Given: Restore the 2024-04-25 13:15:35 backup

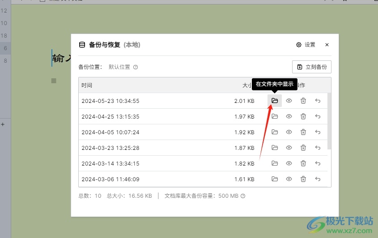Looking at the screenshot, I should pos(318,116).
